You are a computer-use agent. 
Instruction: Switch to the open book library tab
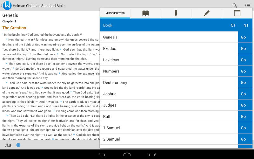(145, 13)
